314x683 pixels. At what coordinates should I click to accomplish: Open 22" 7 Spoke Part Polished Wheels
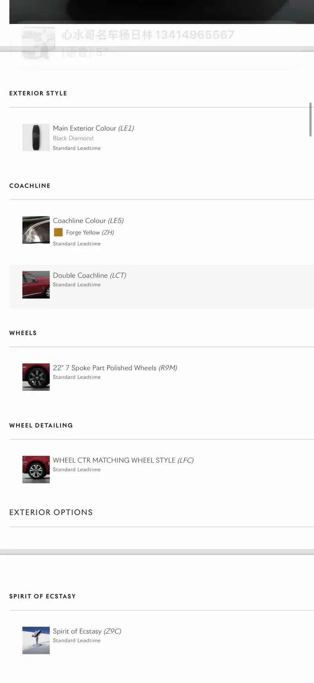click(115, 368)
